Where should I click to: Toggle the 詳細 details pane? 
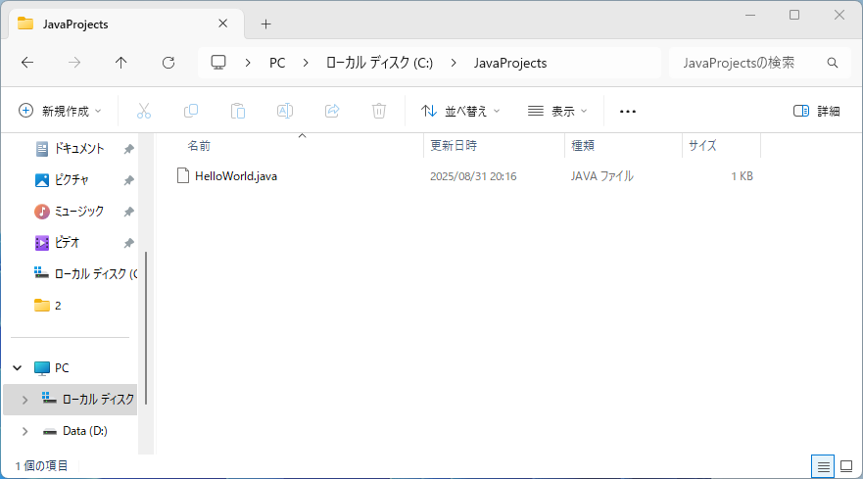(816, 112)
